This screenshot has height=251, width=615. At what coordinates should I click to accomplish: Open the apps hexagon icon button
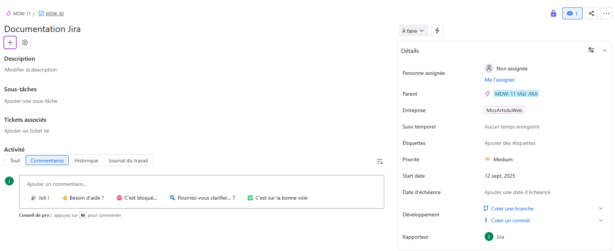(x=25, y=42)
